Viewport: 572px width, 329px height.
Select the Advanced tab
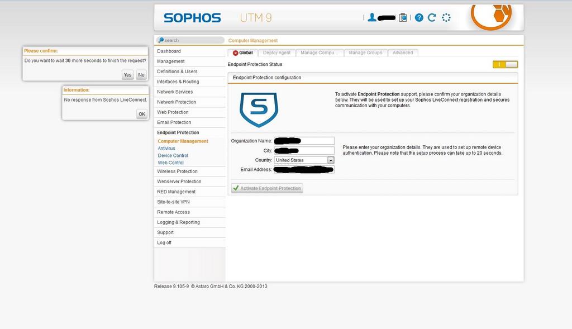[403, 53]
